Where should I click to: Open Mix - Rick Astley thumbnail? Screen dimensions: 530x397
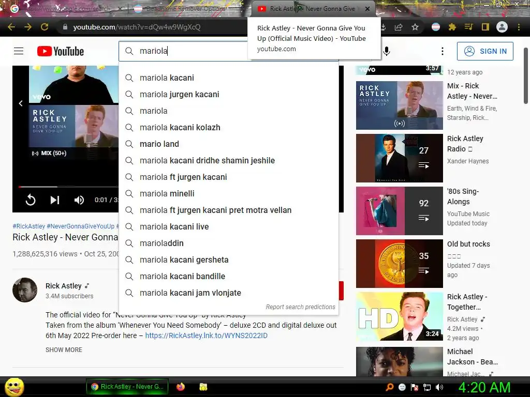(399, 105)
